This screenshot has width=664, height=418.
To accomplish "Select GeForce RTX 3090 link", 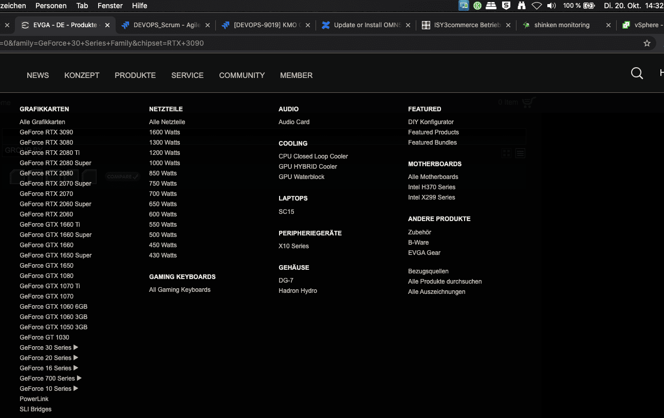I will click(x=46, y=132).
